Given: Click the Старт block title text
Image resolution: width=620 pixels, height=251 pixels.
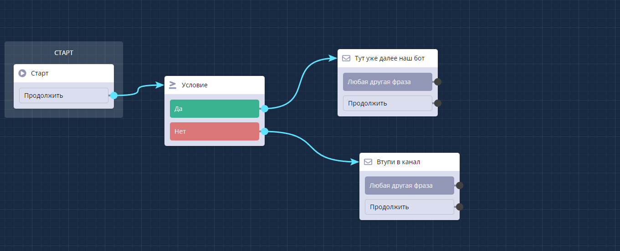Looking at the screenshot, I should [40, 73].
